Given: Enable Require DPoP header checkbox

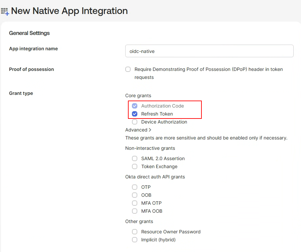Looking at the screenshot, I should click(128, 69).
